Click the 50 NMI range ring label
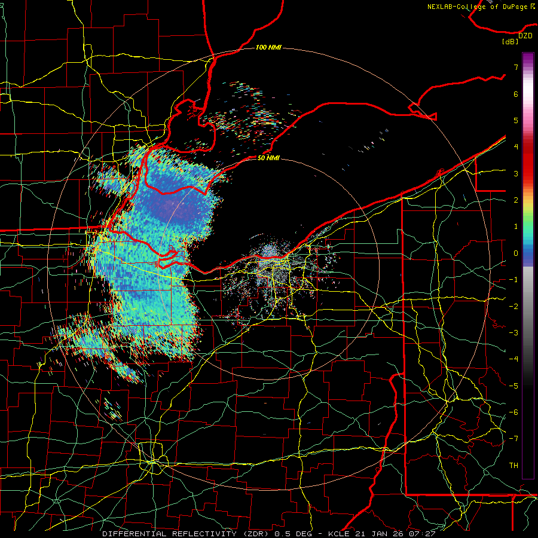The image size is (538, 538). pos(268,158)
